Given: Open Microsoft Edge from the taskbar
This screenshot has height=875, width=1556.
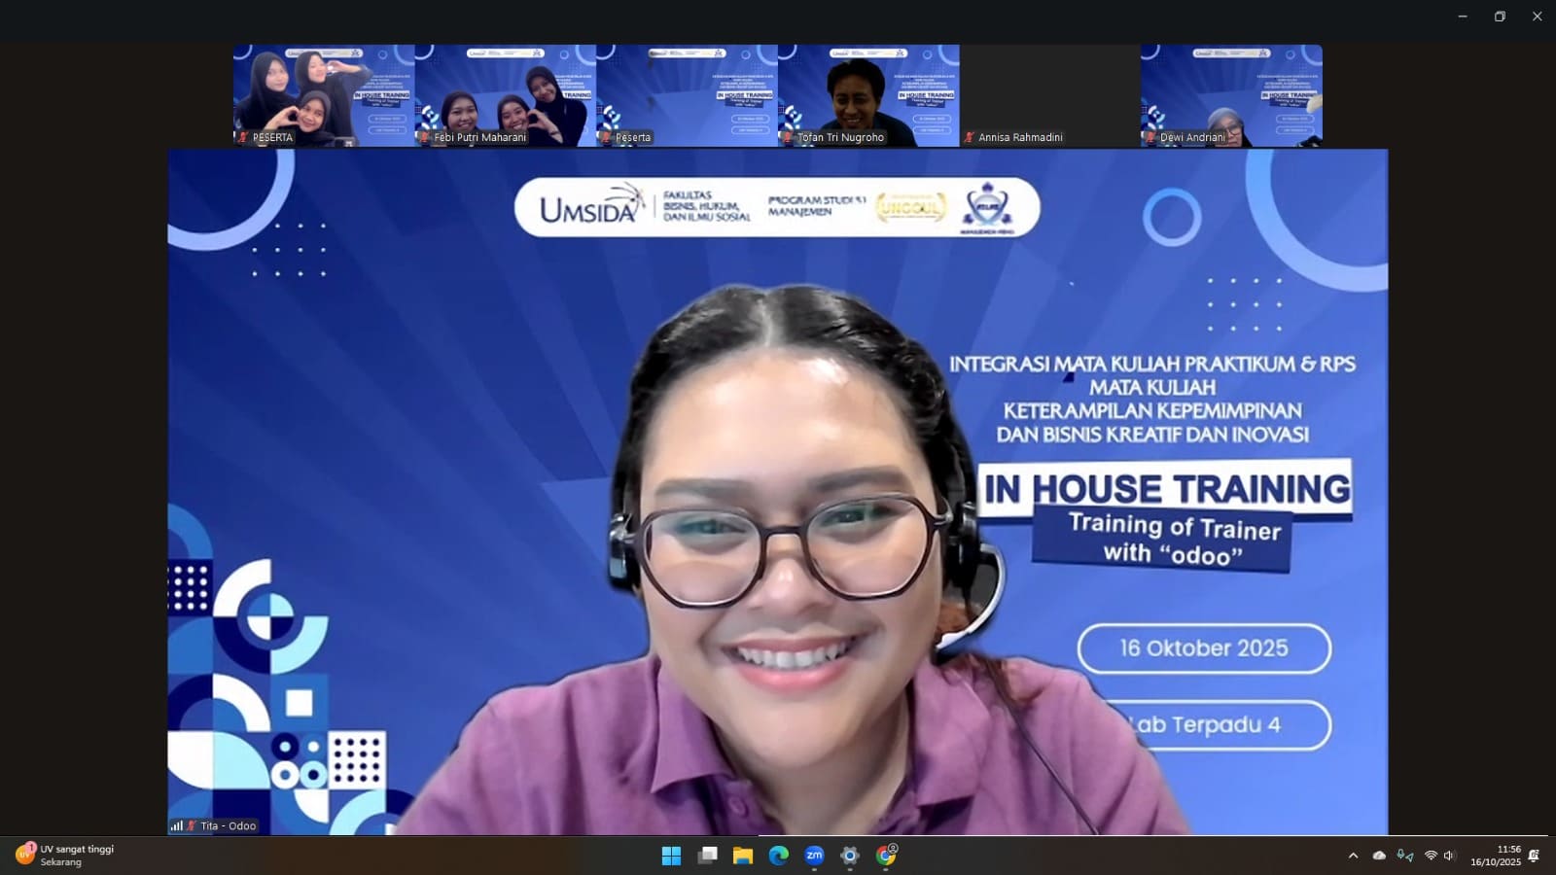Looking at the screenshot, I should tap(779, 856).
